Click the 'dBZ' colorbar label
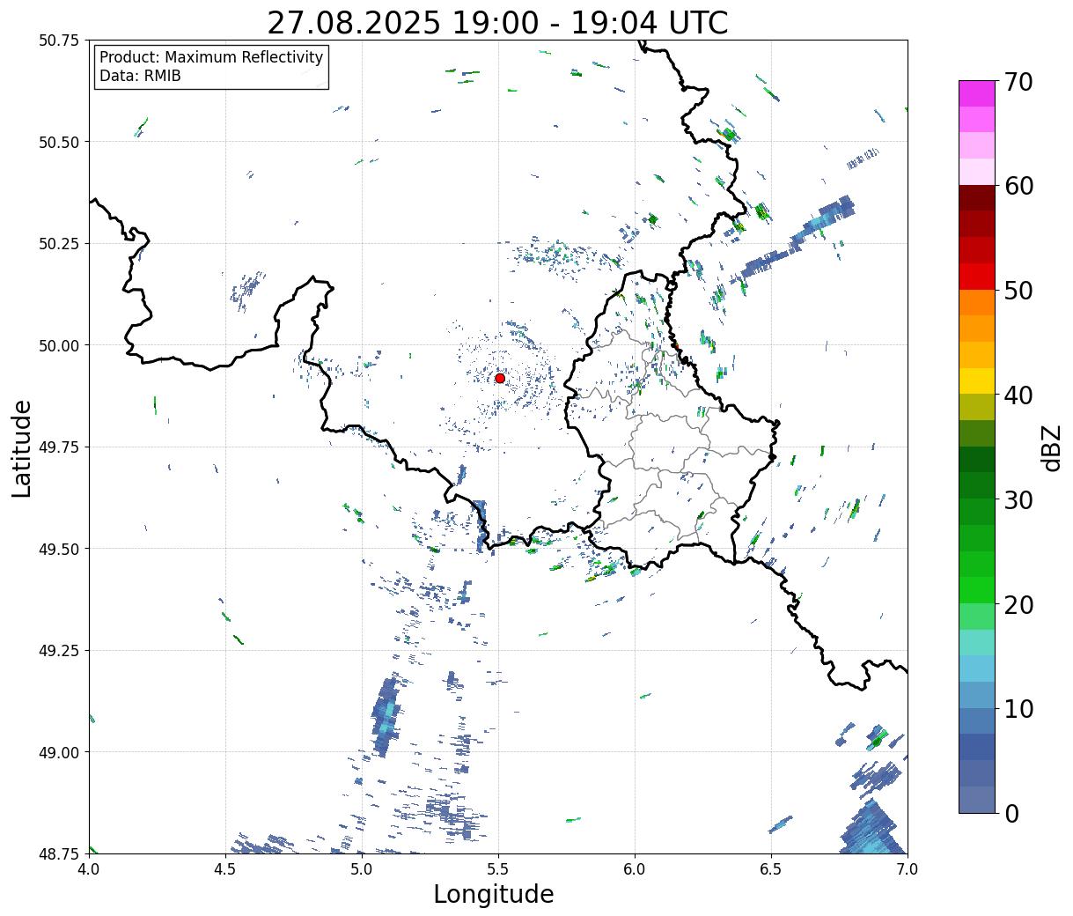The width and height of the screenshot is (1073, 916). click(x=1051, y=447)
